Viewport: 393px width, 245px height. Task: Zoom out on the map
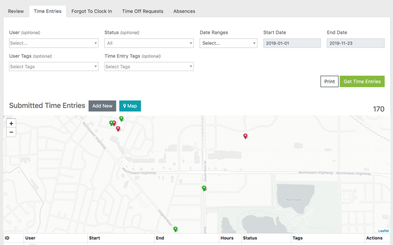click(12, 132)
